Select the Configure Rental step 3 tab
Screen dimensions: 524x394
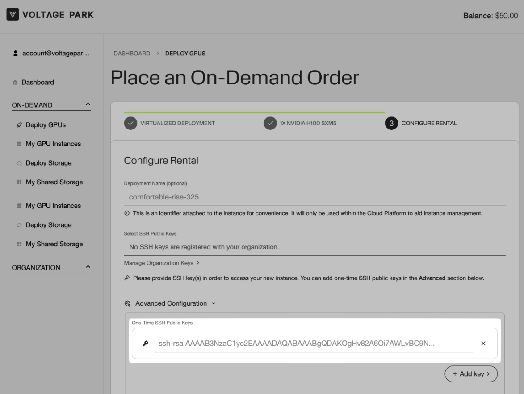[422, 124]
